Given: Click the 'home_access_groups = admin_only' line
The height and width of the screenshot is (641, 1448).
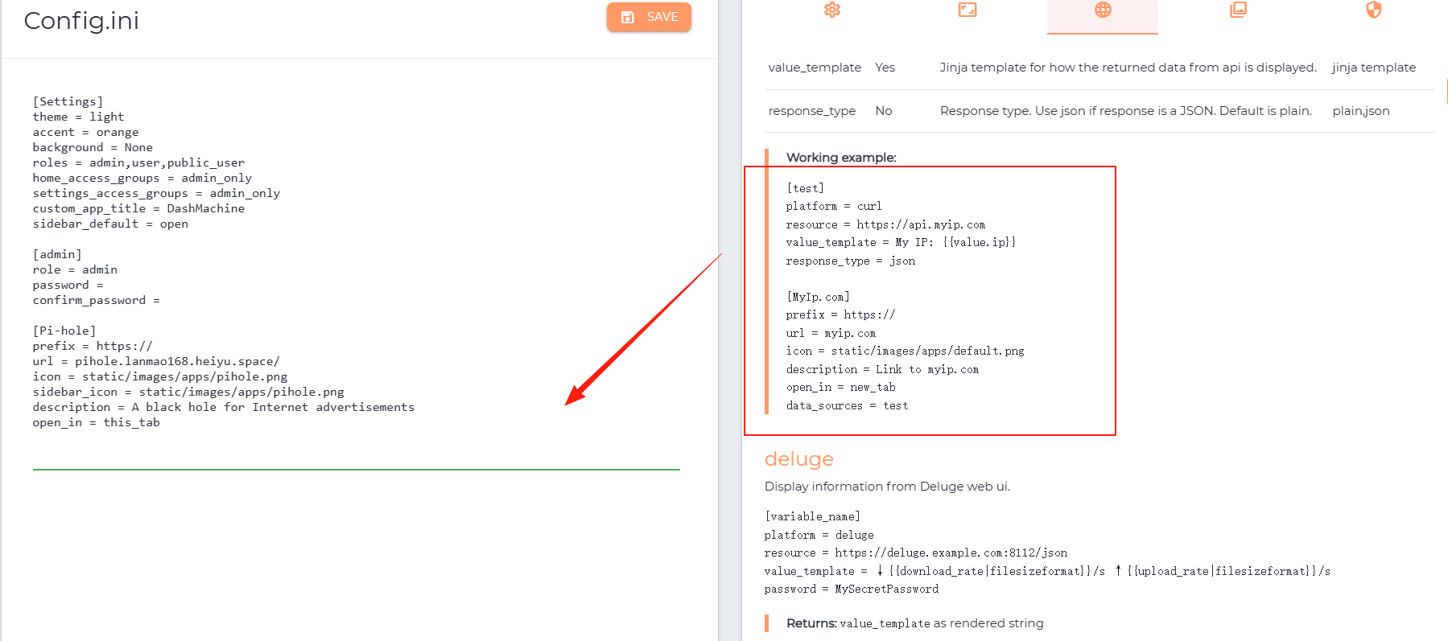Looking at the screenshot, I should point(142,178).
